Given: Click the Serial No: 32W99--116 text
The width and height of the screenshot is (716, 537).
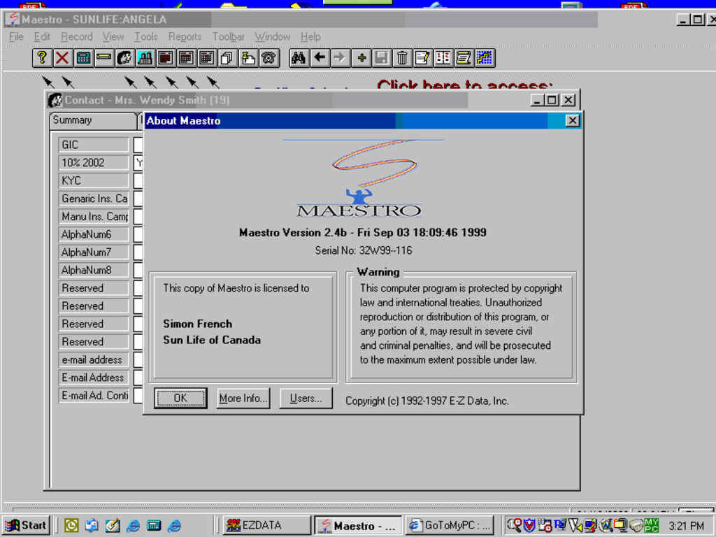Looking at the screenshot, I should coord(364,250).
